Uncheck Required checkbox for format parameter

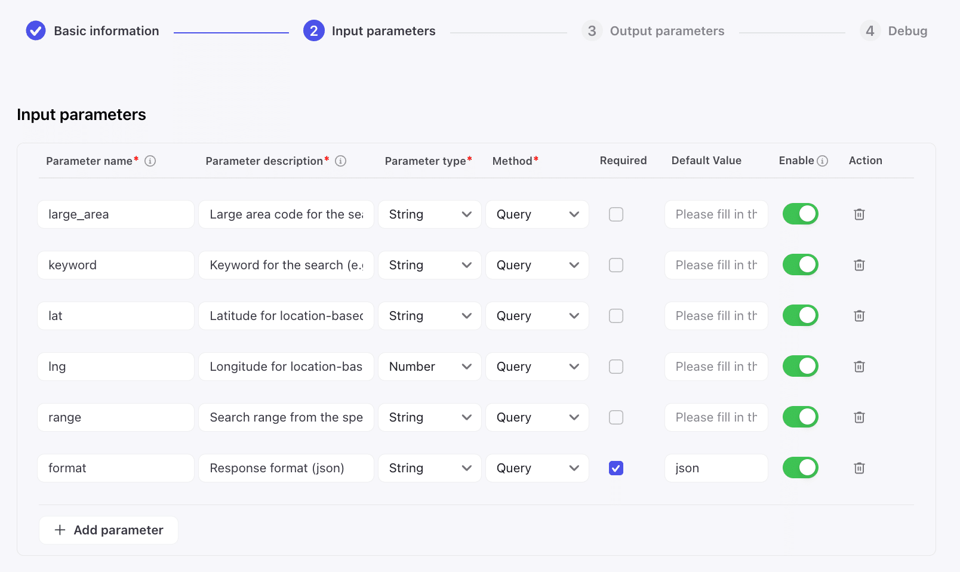616,468
